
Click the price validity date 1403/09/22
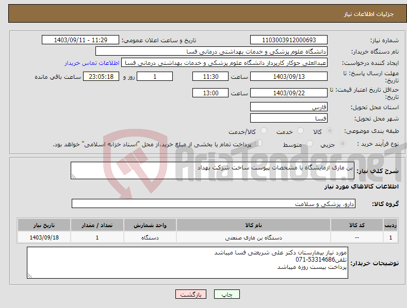pyautogui.click(x=289, y=93)
